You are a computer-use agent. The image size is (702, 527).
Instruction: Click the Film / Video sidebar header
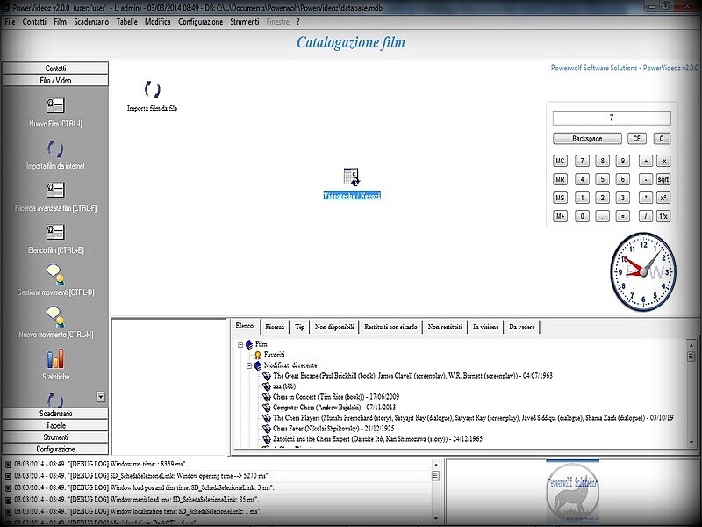pos(55,80)
